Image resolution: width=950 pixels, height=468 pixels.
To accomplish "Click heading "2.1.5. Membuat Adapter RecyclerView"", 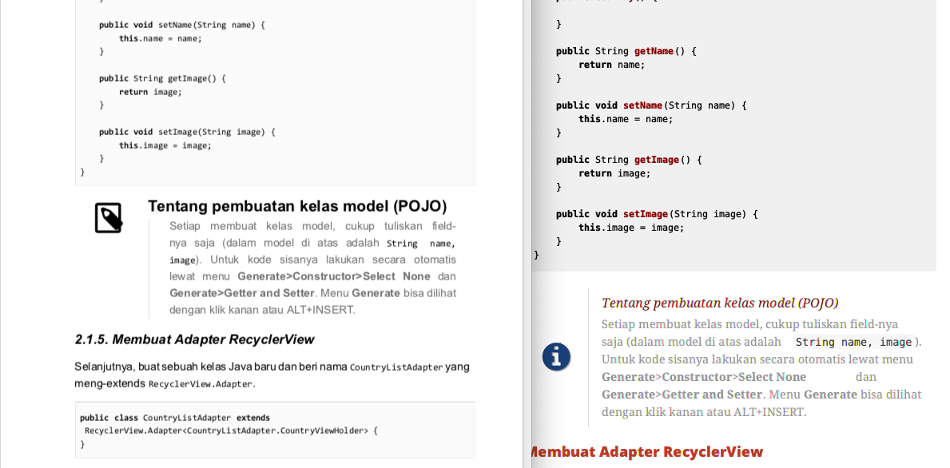I will [x=194, y=339].
